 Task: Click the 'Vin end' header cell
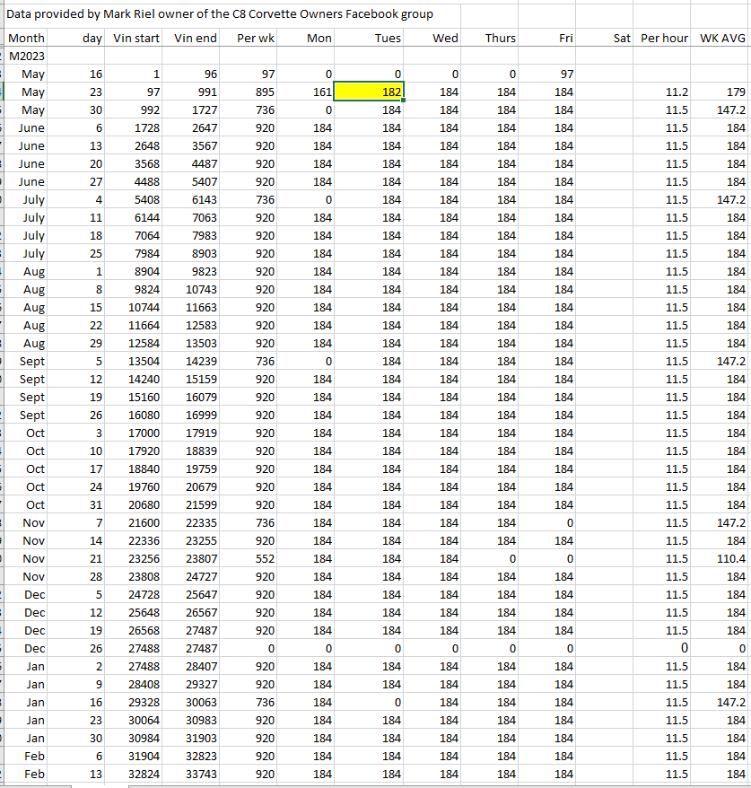tap(195, 38)
